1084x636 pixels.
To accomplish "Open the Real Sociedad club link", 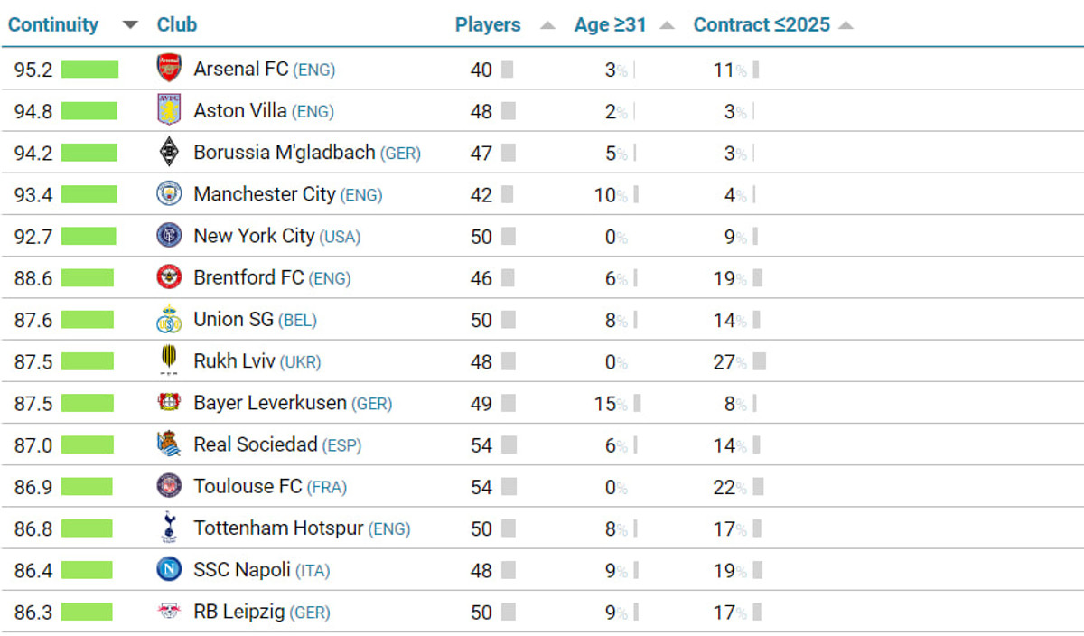I will 256,444.
